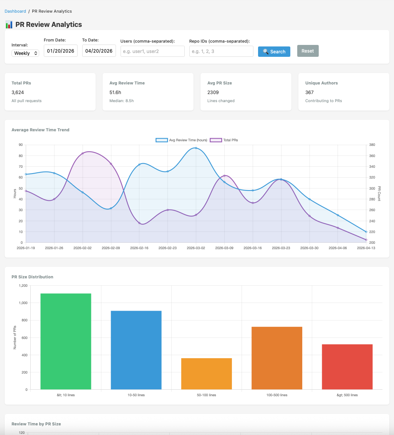Click red bar for over 500 lines

pyautogui.click(x=347, y=367)
